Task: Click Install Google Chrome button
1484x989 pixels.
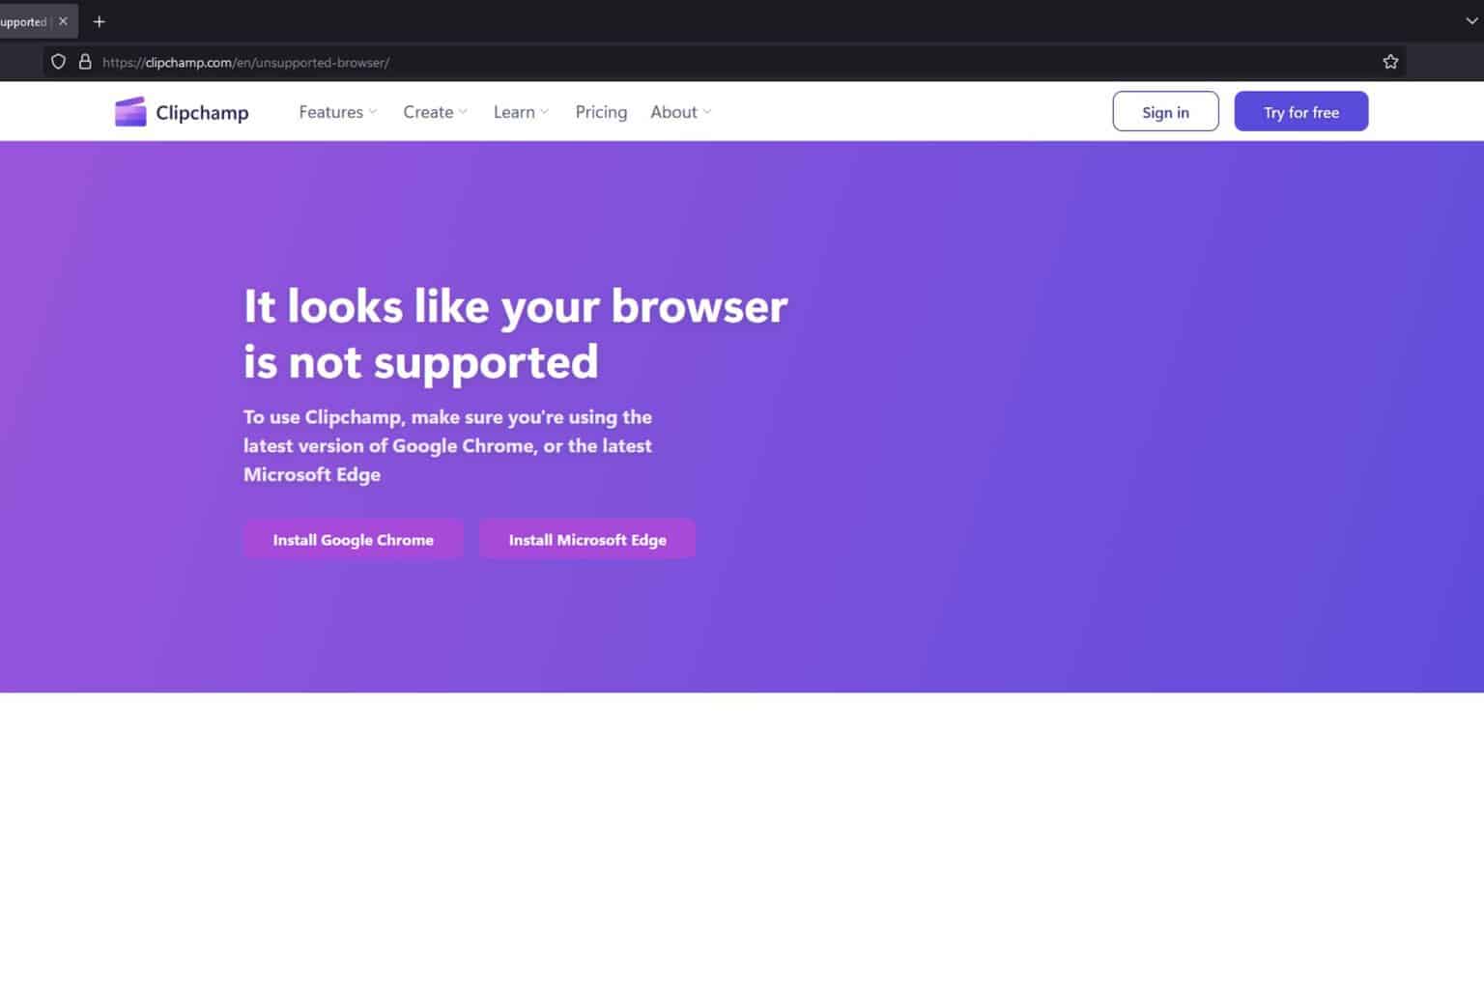Action: pyautogui.click(x=353, y=540)
